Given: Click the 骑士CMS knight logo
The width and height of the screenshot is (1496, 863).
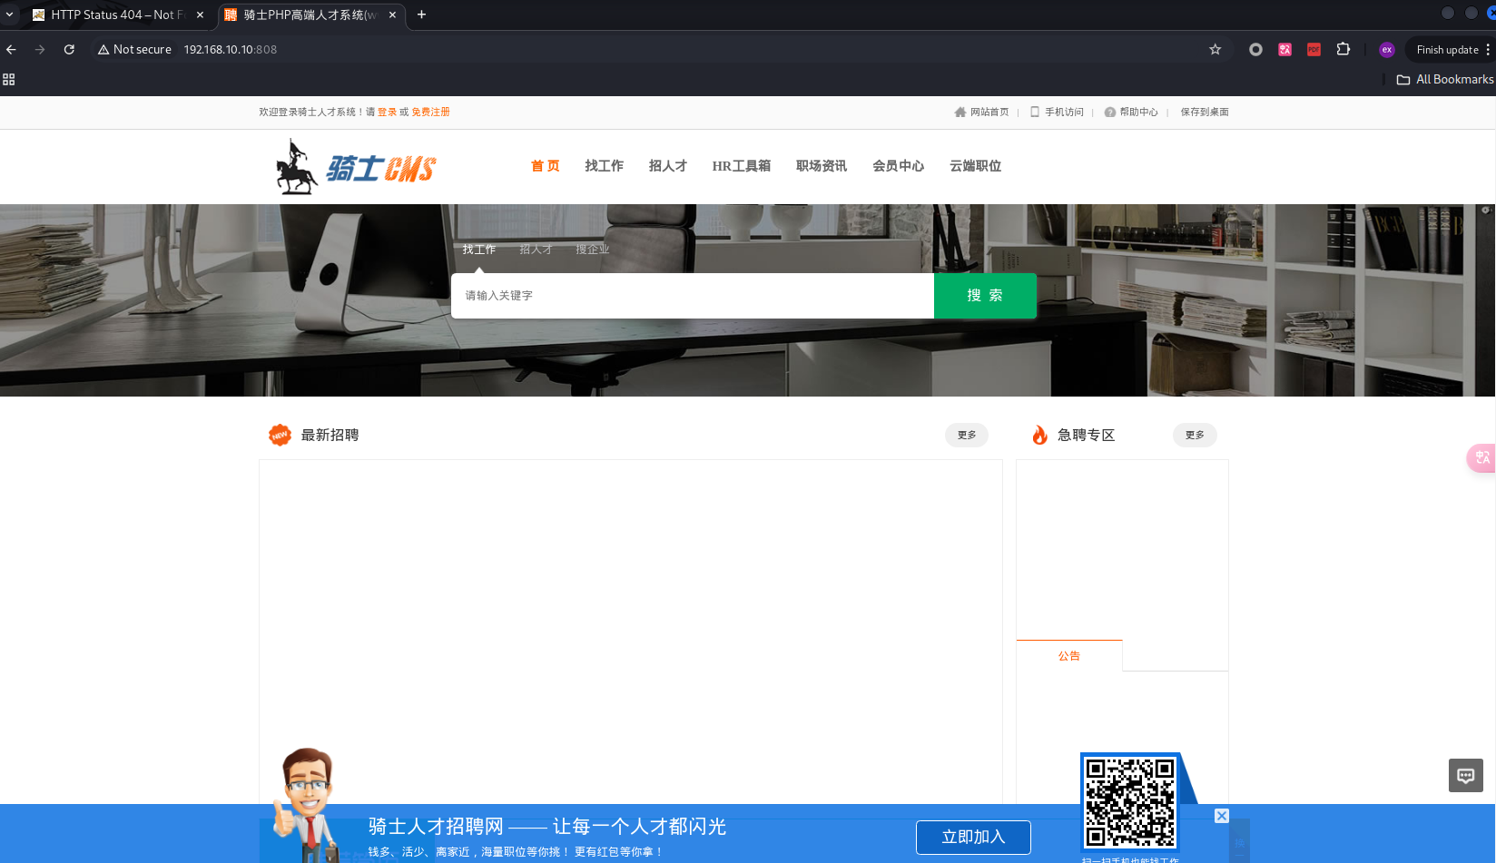Looking at the screenshot, I should (356, 167).
